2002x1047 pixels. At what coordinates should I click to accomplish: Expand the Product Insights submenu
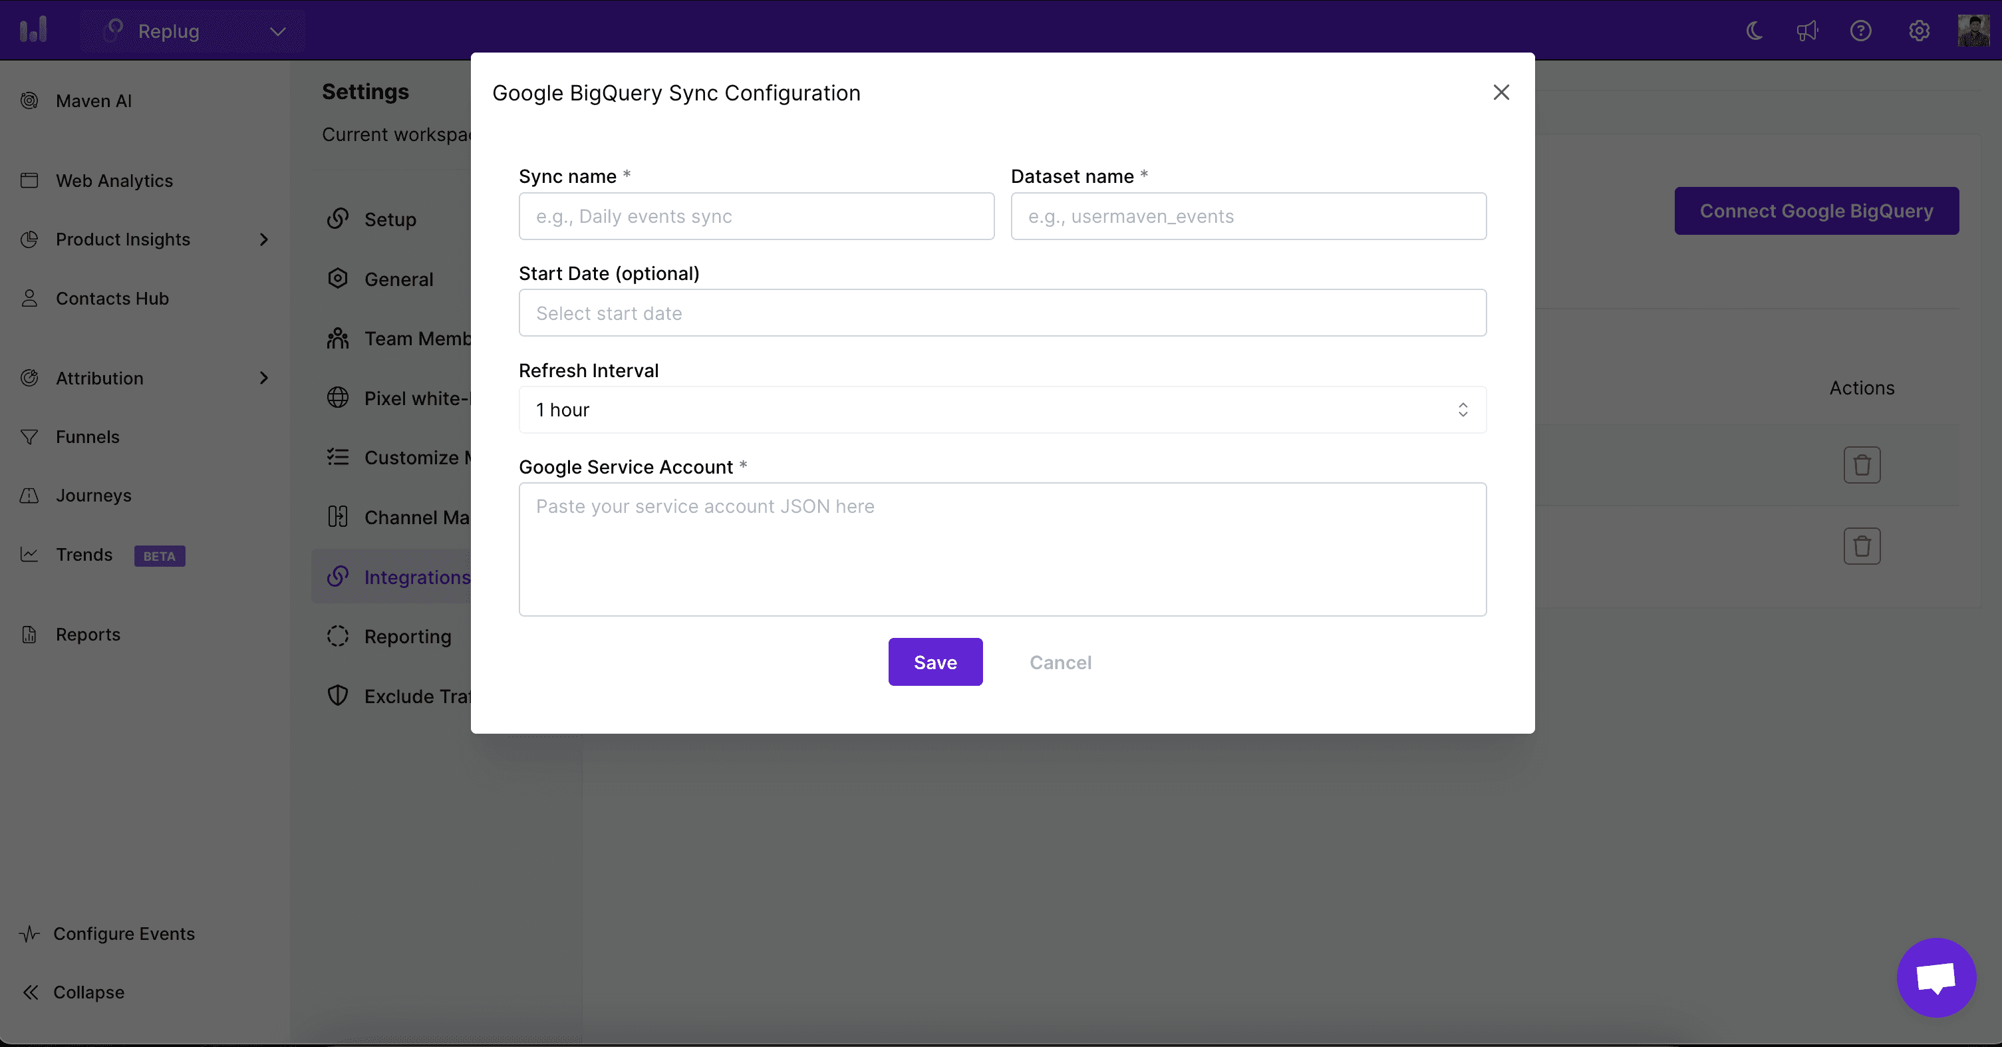tap(263, 239)
